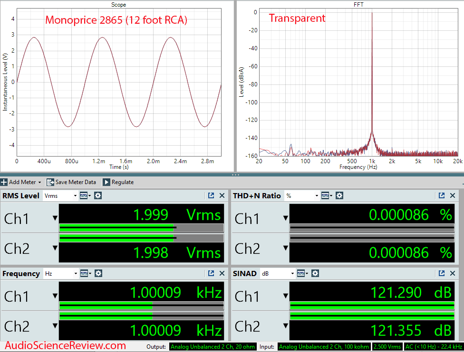Select the Frequency Ch2 reading '1.00009 kHz'
The width and height of the screenshot is (464, 352).
pos(176,331)
